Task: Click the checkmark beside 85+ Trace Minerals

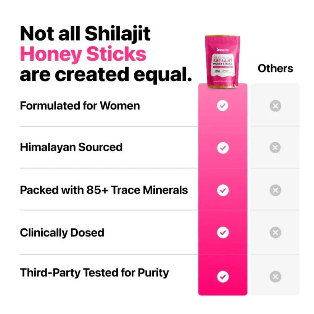Action: 222,190
